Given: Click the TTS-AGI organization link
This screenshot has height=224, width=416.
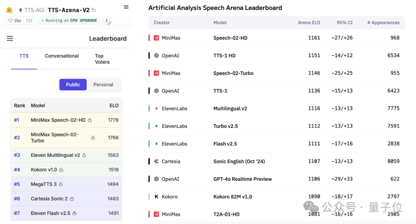Looking at the screenshot, I should click(34, 10).
